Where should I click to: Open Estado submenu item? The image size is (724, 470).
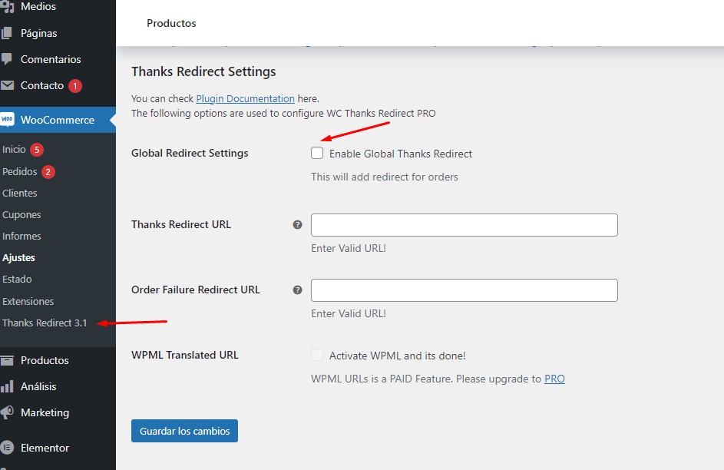tap(17, 279)
